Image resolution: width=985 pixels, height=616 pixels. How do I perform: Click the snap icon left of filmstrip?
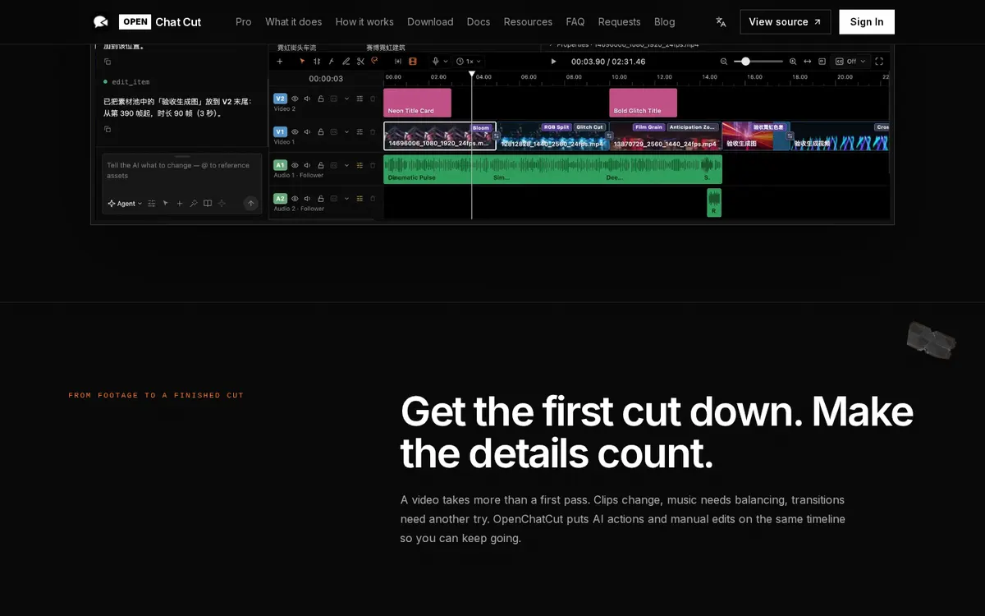point(398,61)
